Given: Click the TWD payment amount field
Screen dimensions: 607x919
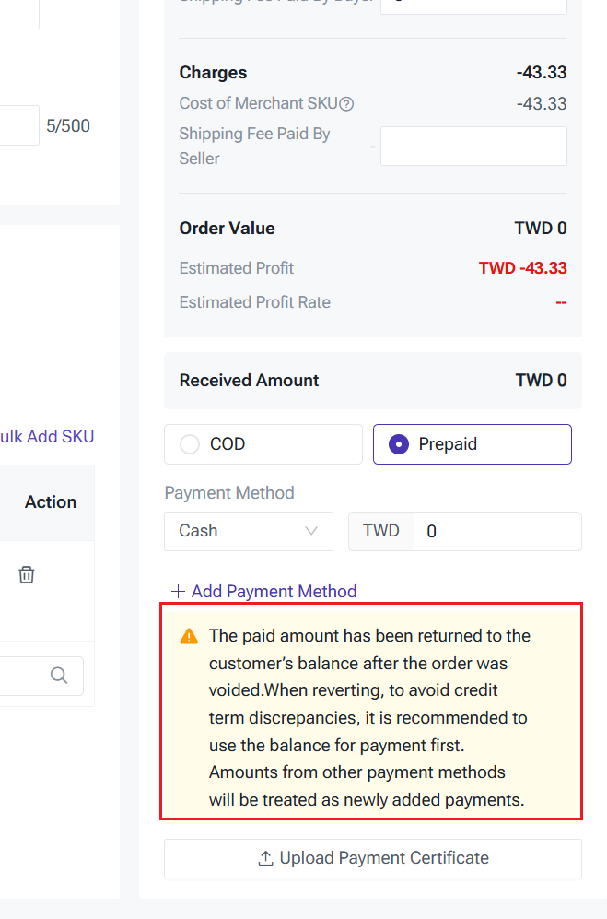Looking at the screenshot, I should pos(497,531).
